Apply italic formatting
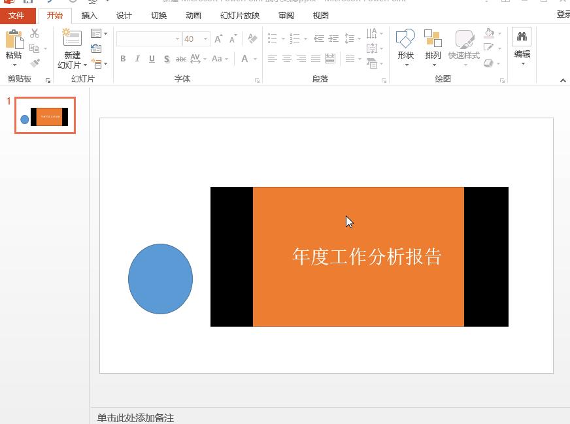This screenshot has height=424, width=570. click(137, 59)
